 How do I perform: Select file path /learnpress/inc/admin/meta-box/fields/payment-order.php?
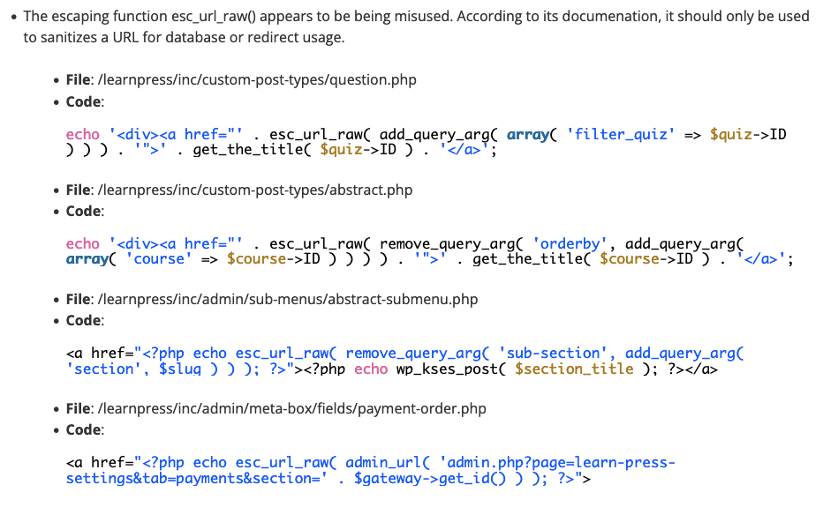[291, 408]
